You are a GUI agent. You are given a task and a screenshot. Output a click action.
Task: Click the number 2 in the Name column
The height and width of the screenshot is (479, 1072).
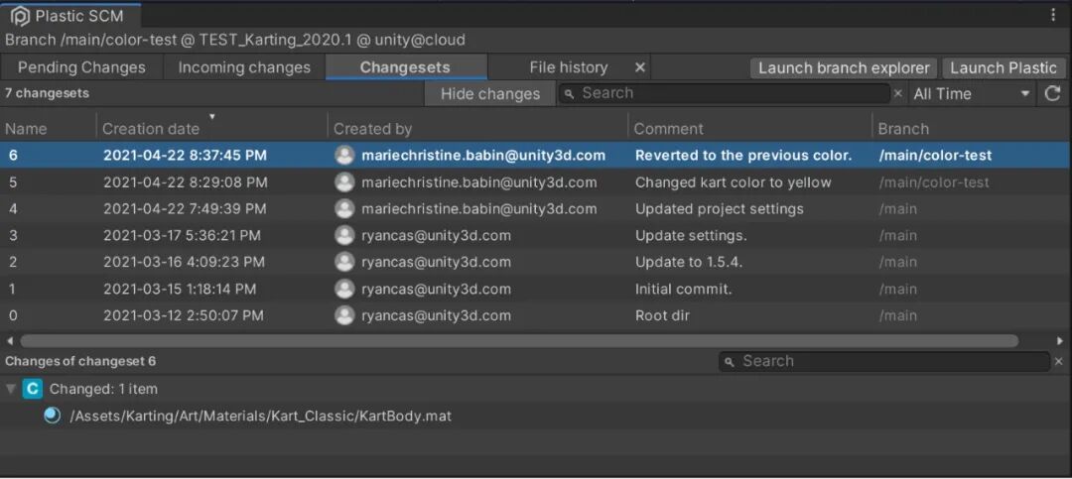click(13, 263)
